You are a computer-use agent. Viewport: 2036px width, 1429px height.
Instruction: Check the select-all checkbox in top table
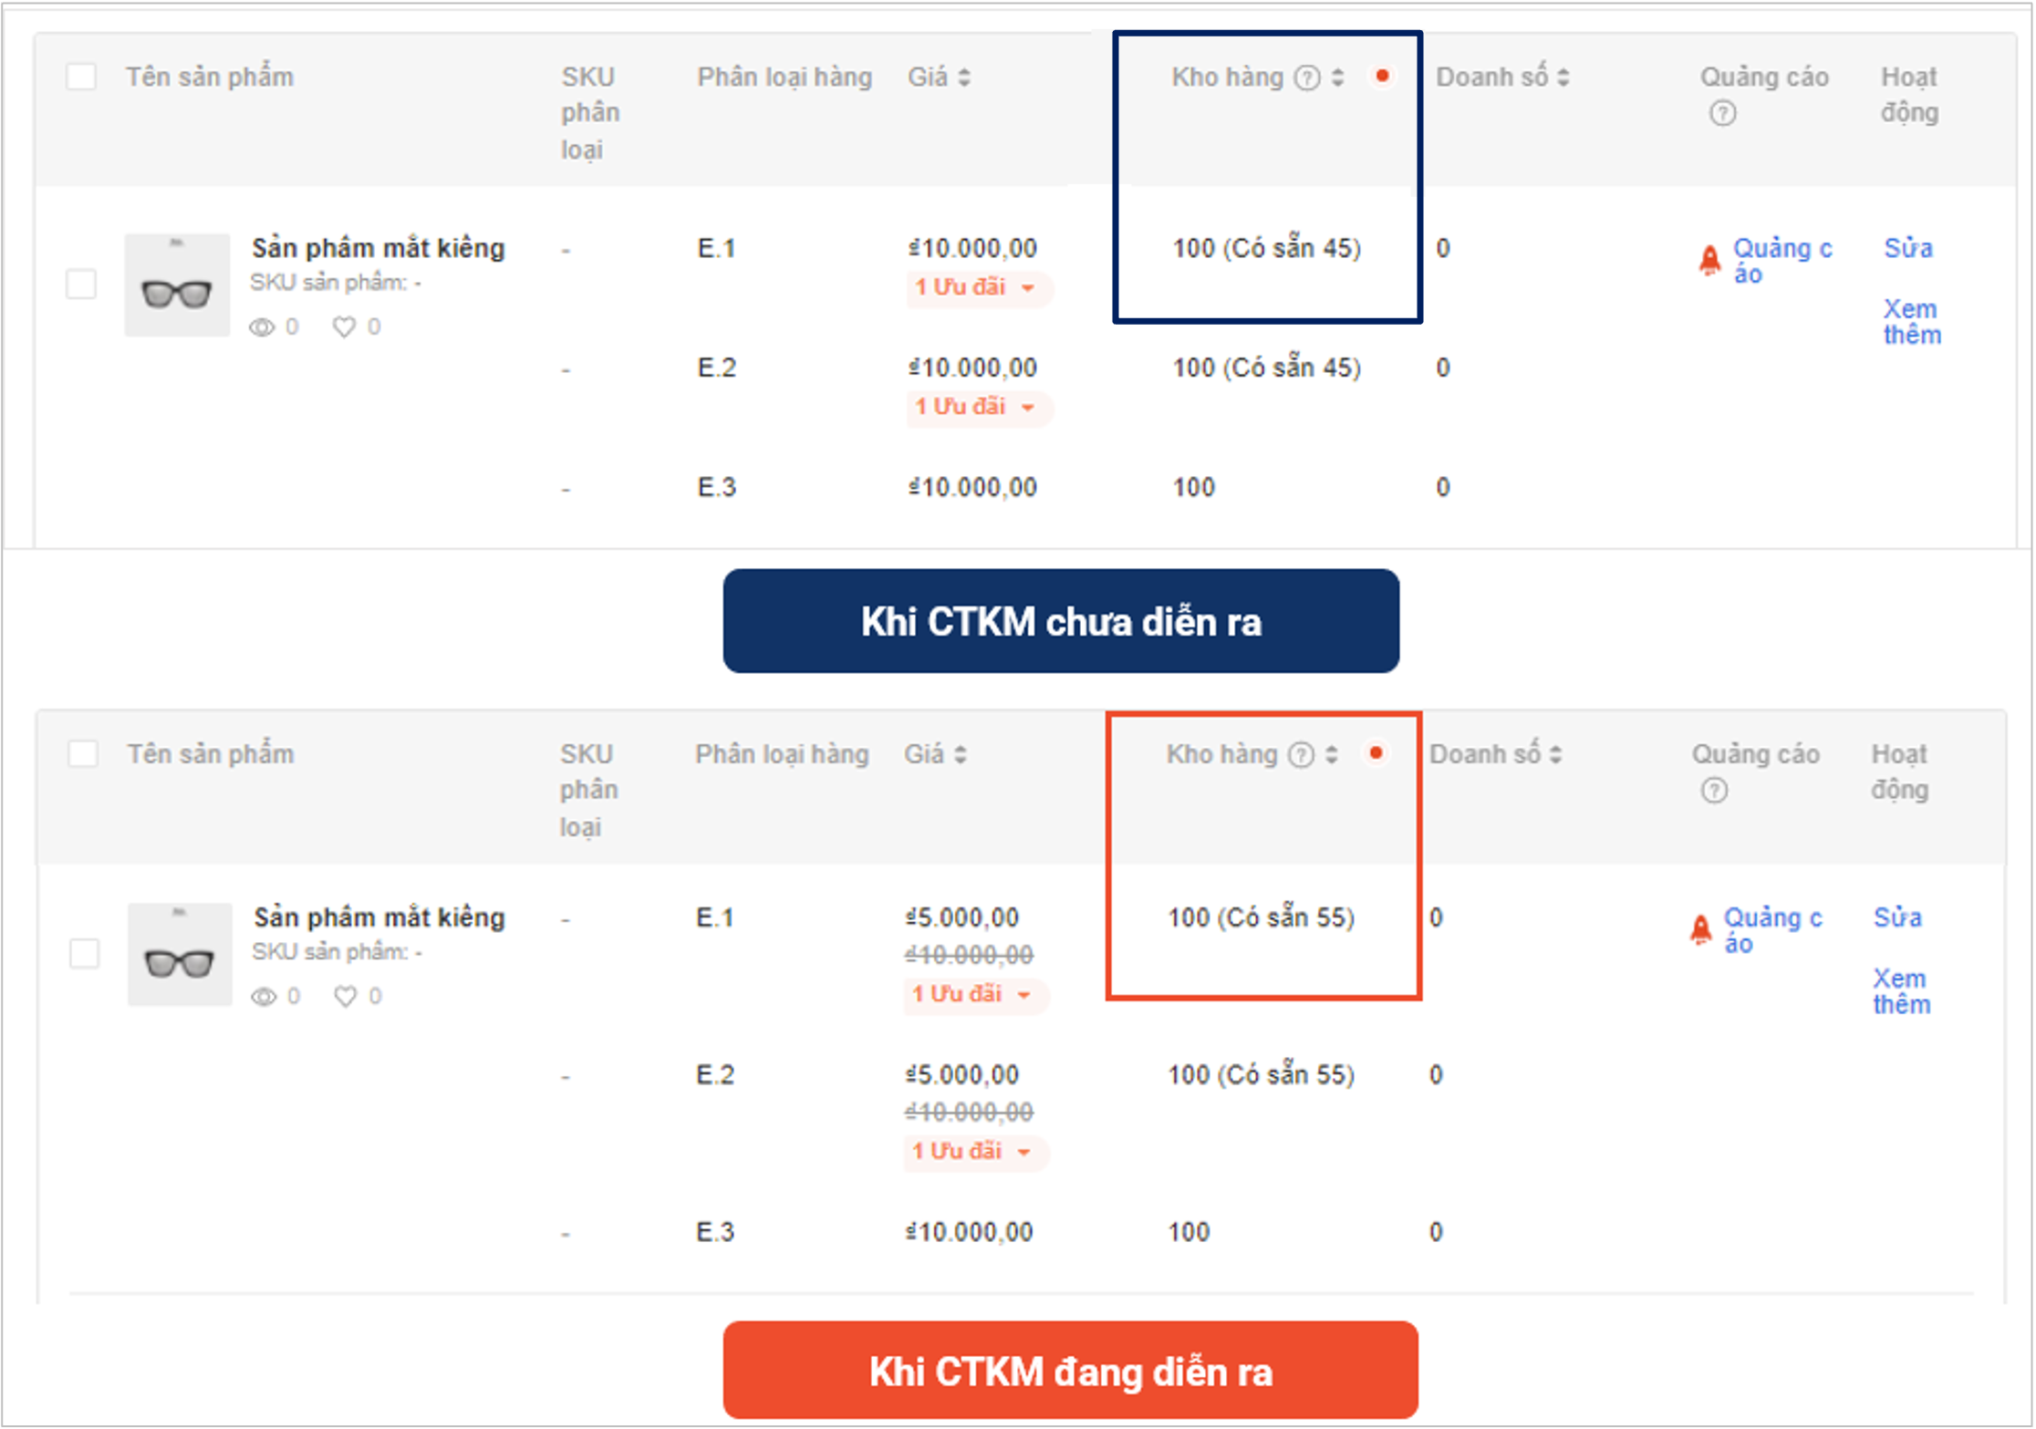tap(79, 78)
